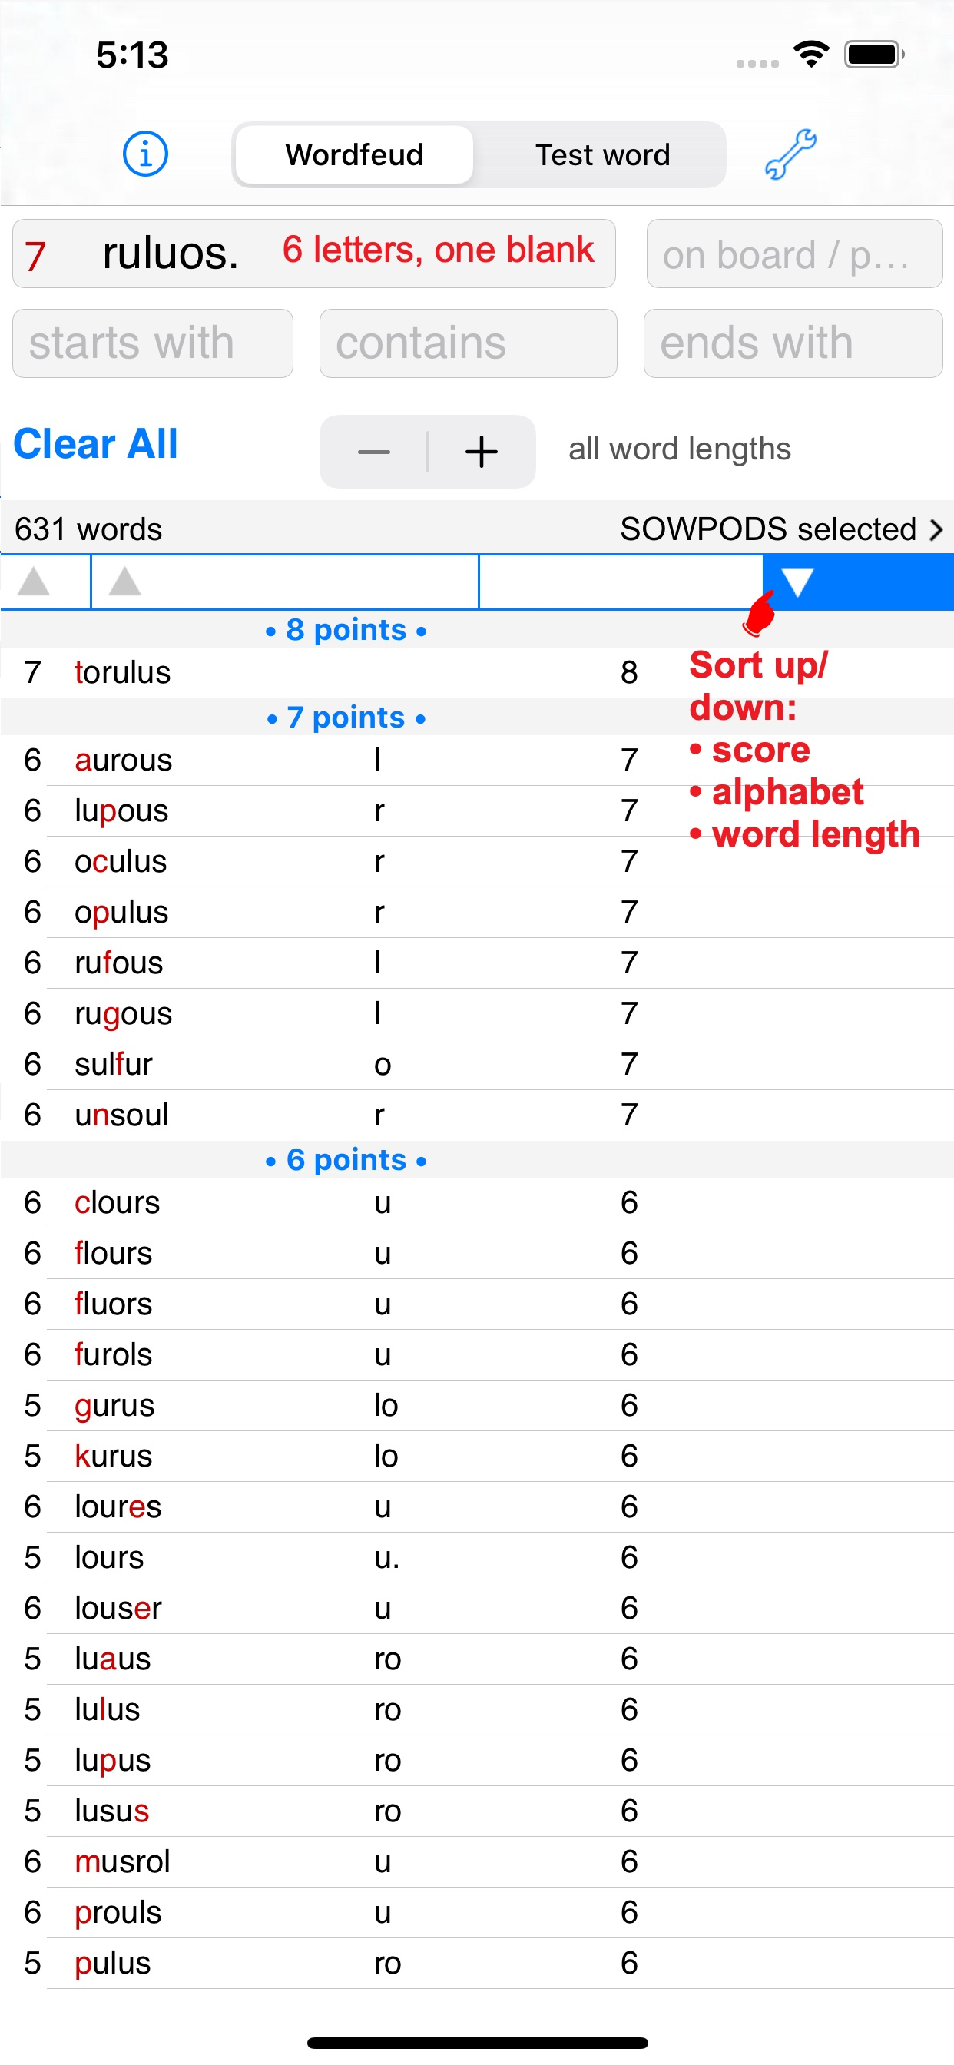Tap the contains field

[x=469, y=343]
